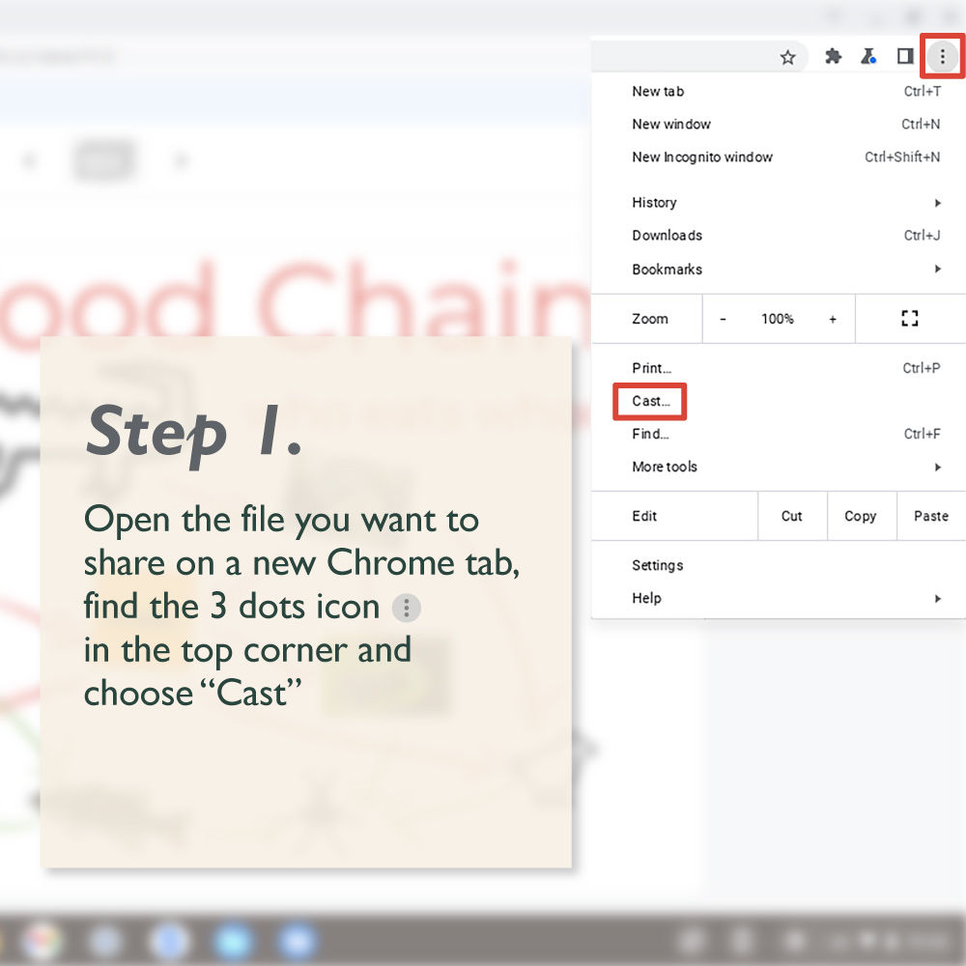
Task: Decrease zoom with the minus button
Action: coord(723,319)
